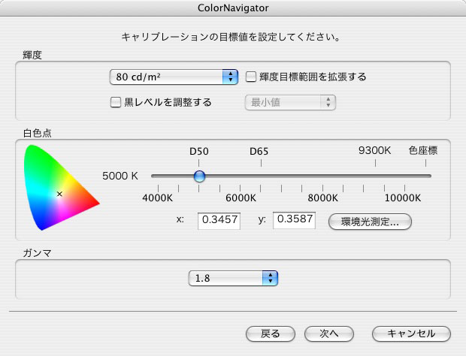The image size is (466, 356).
Task: Click inside the y coordinate field
Action: tap(294, 220)
